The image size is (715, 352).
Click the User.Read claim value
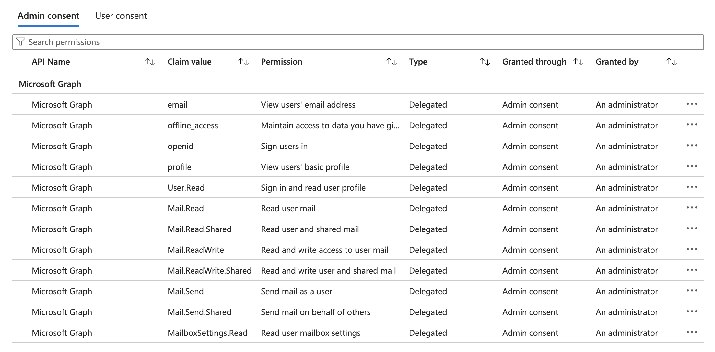[186, 188]
